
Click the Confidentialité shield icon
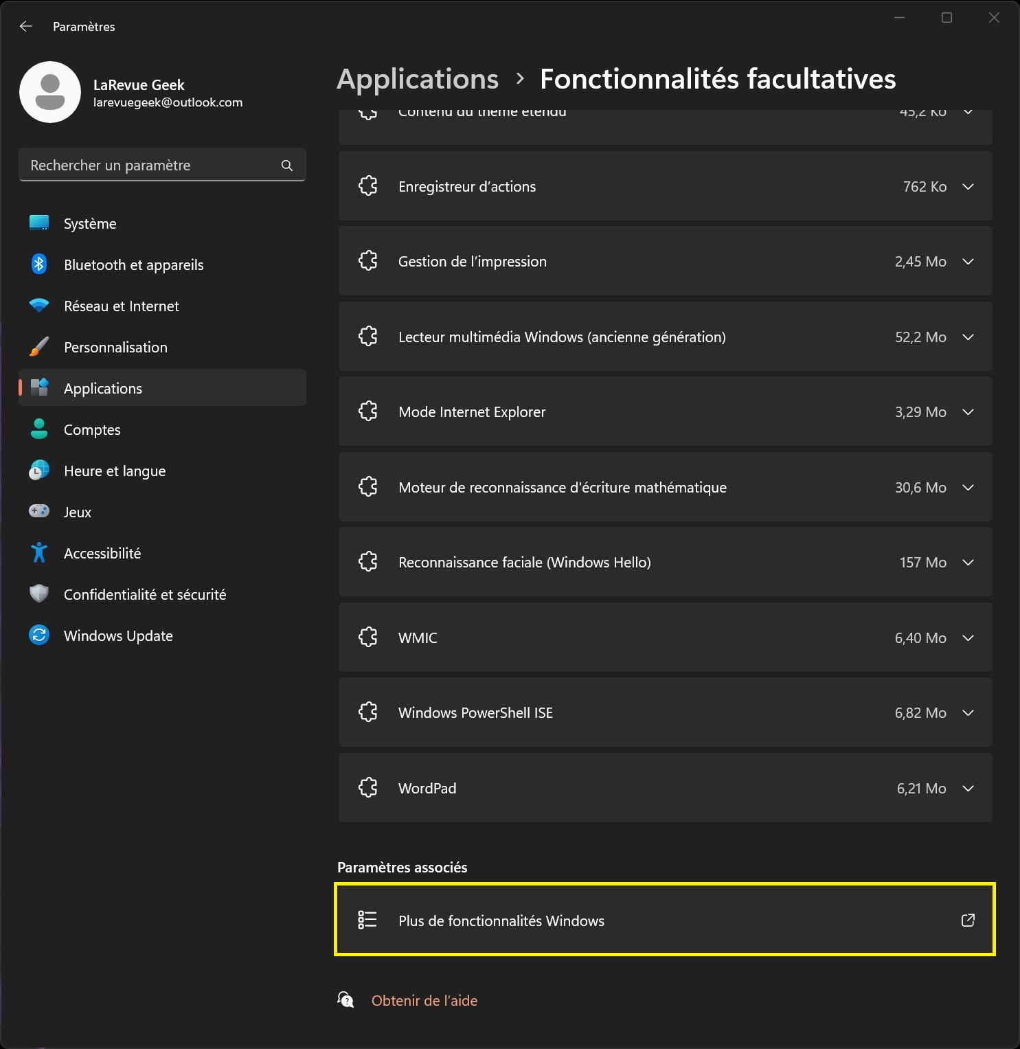click(x=39, y=594)
